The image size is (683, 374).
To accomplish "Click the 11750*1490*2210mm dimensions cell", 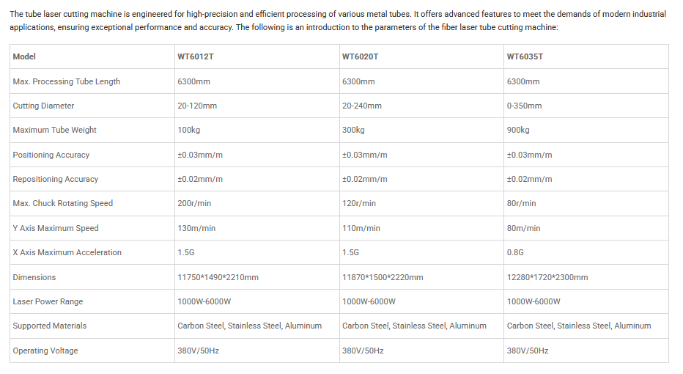I will 218,277.
